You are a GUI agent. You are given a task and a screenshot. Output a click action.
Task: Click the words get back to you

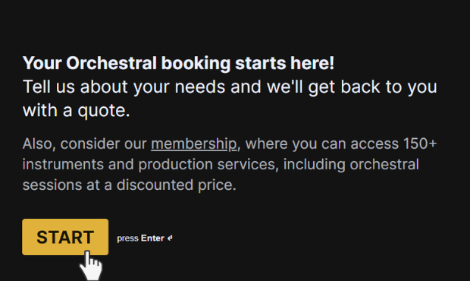(x=372, y=87)
